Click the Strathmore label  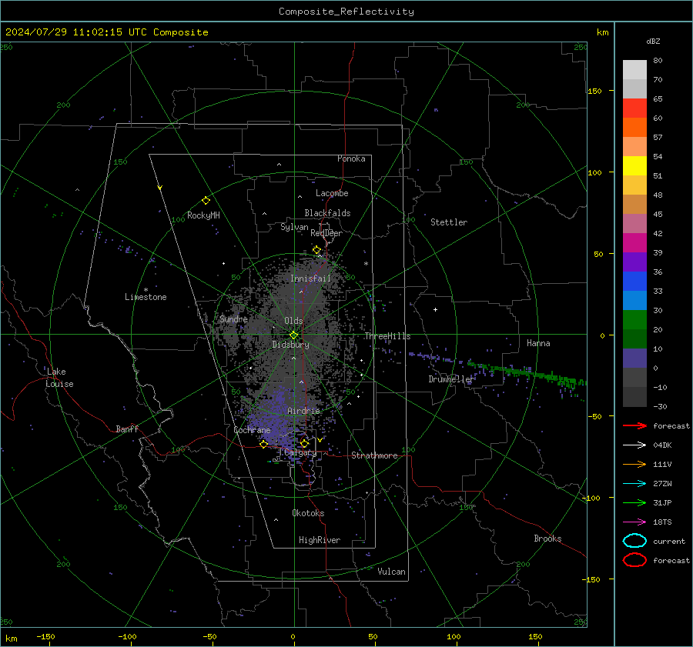point(374,455)
